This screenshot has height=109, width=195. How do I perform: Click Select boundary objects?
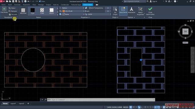click(x=12, y=8)
